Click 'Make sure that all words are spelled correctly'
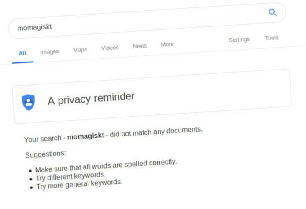Viewport: 306px width, 209px height. pyautogui.click(x=106, y=165)
